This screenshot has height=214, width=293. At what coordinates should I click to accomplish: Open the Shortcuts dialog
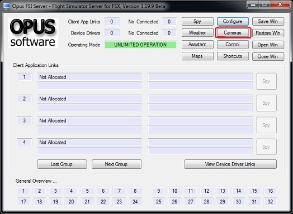[233, 56]
